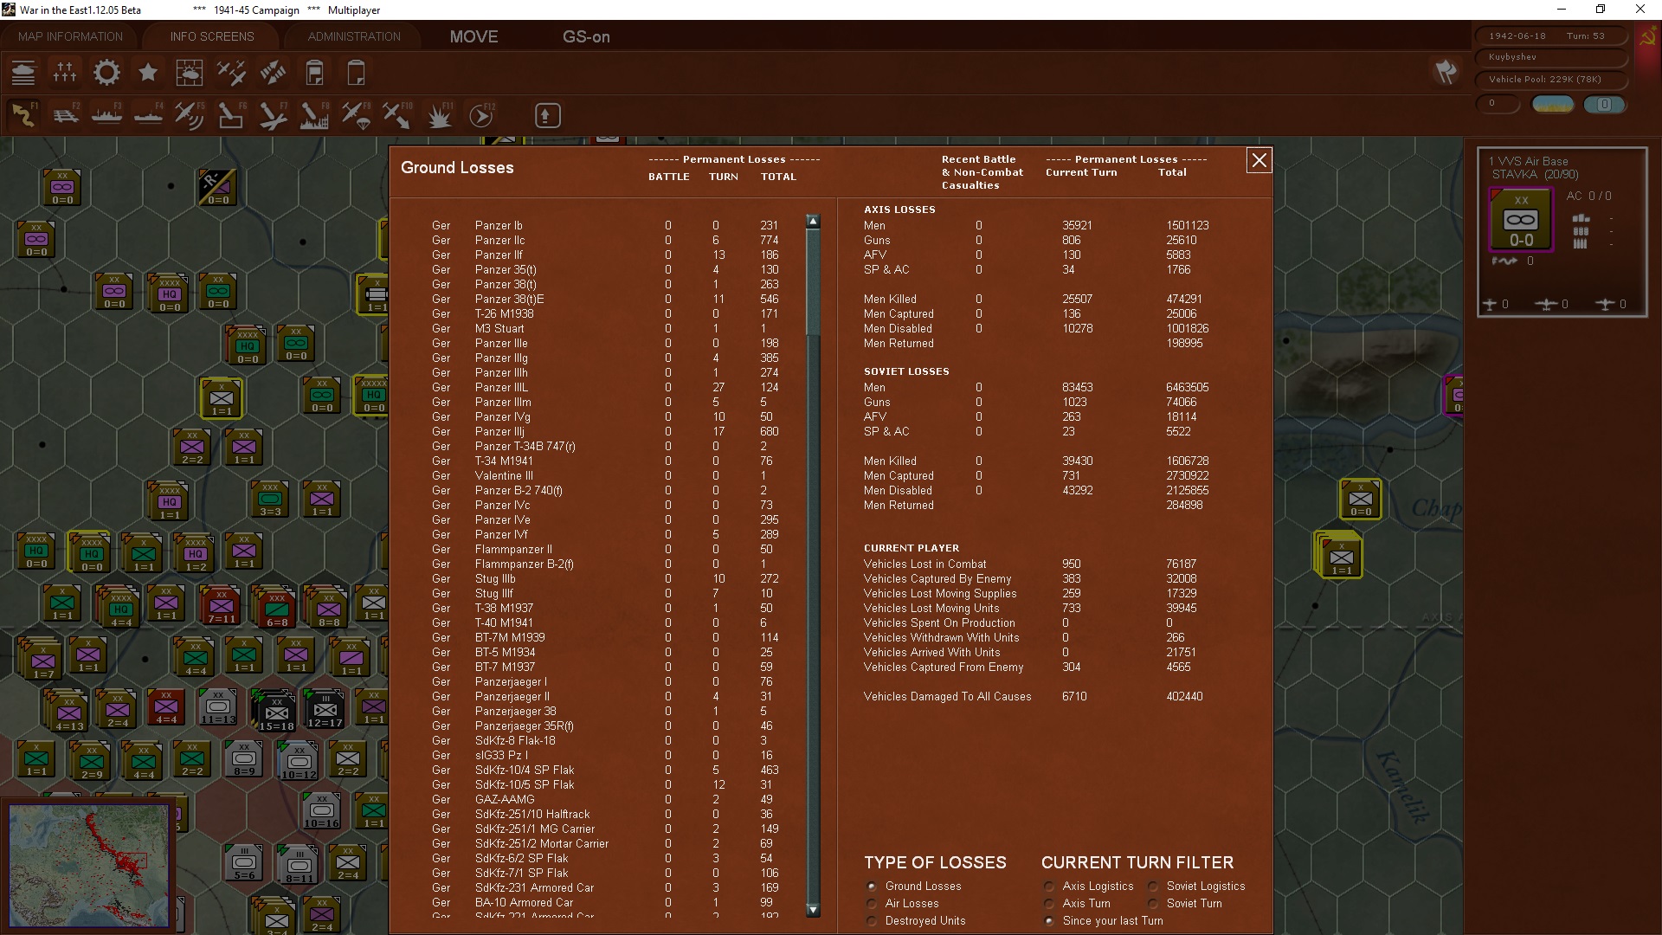
Task: Open INFO SCREENS tab
Action: pos(212,36)
